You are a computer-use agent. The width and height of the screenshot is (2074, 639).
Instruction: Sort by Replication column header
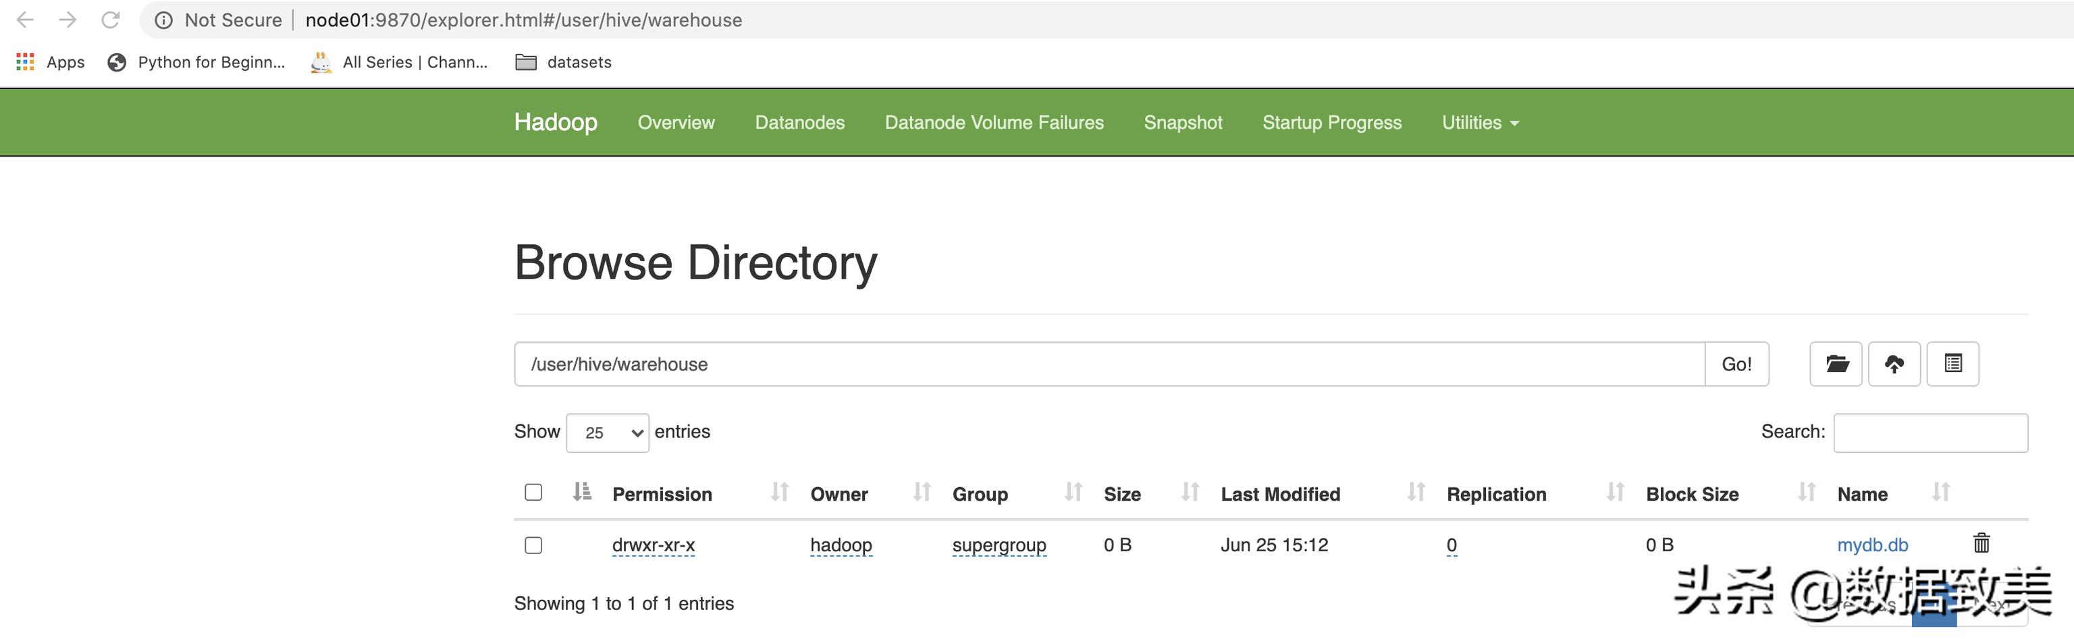1496,494
